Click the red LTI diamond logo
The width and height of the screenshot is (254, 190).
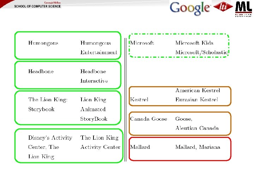(223, 7)
